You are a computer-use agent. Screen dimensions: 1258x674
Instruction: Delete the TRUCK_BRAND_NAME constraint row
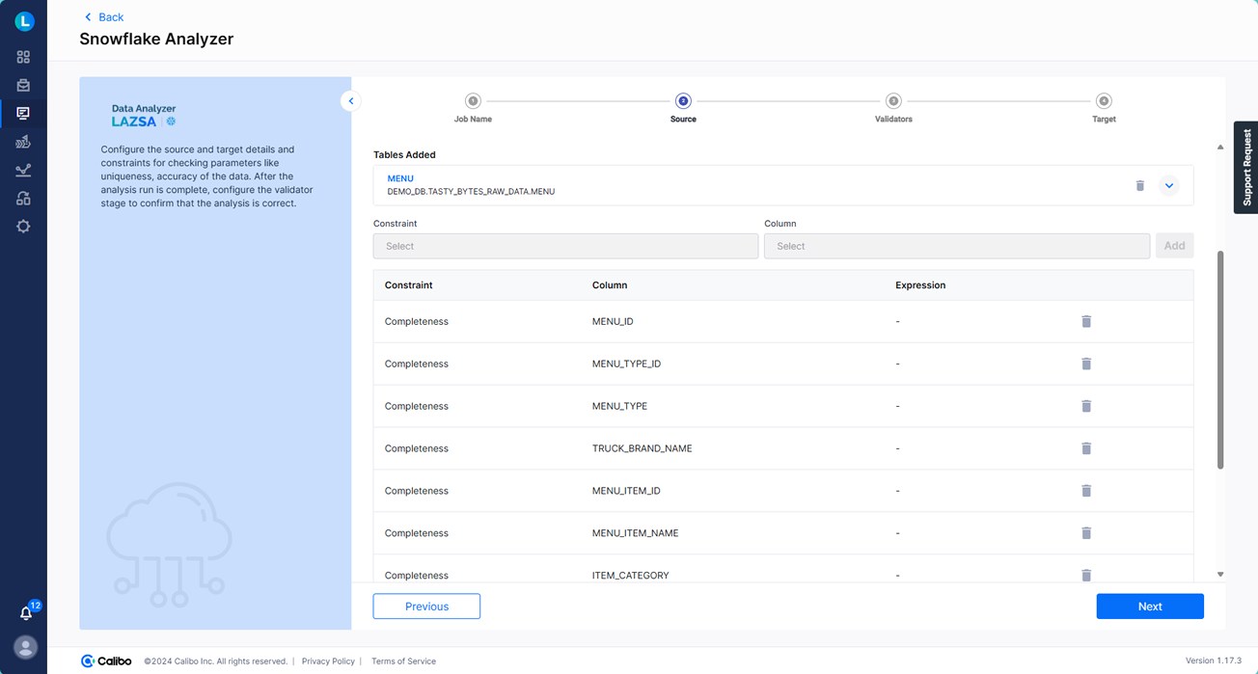(1086, 448)
